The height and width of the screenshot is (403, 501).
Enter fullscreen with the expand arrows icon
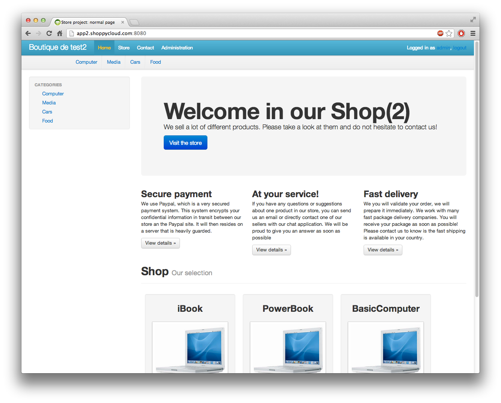pyautogui.click(x=473, y=20)
